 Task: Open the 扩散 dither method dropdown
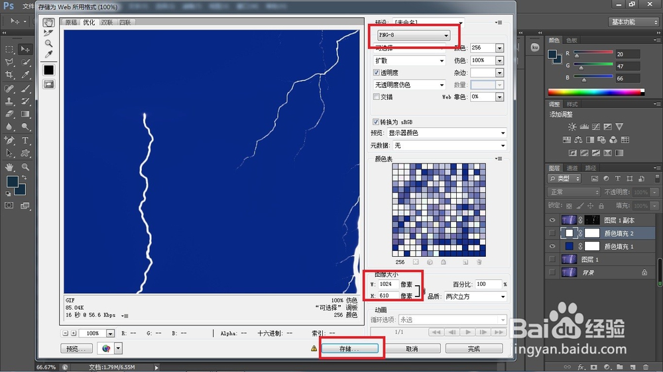click(x=409, y=61)
